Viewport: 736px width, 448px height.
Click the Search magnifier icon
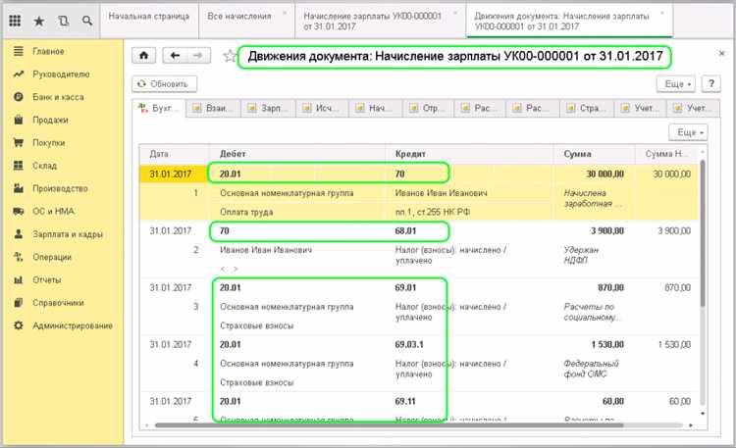(86, 20)
